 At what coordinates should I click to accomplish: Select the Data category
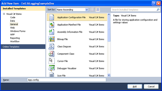pyautogui.click(x=12, y=21)
